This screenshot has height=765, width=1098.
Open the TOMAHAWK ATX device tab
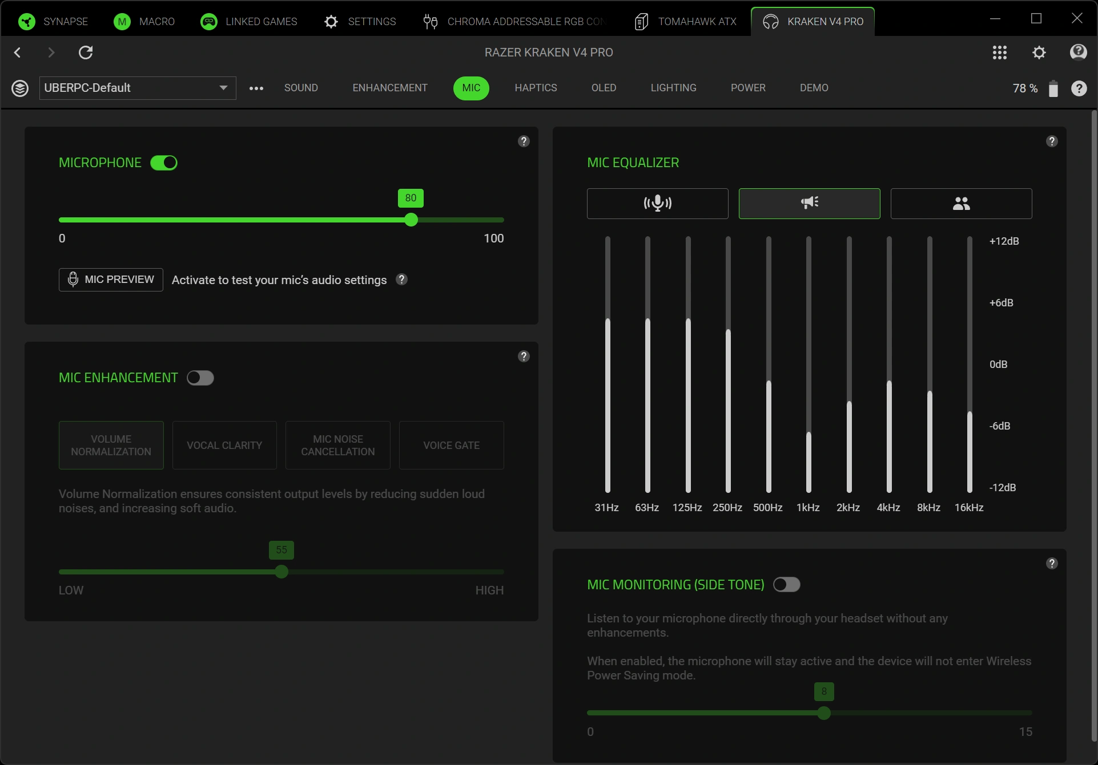point(685,22)
